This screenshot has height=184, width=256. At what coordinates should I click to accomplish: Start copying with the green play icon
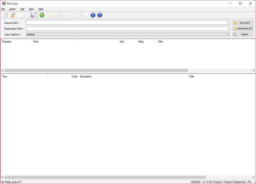[x=42, y=15]
